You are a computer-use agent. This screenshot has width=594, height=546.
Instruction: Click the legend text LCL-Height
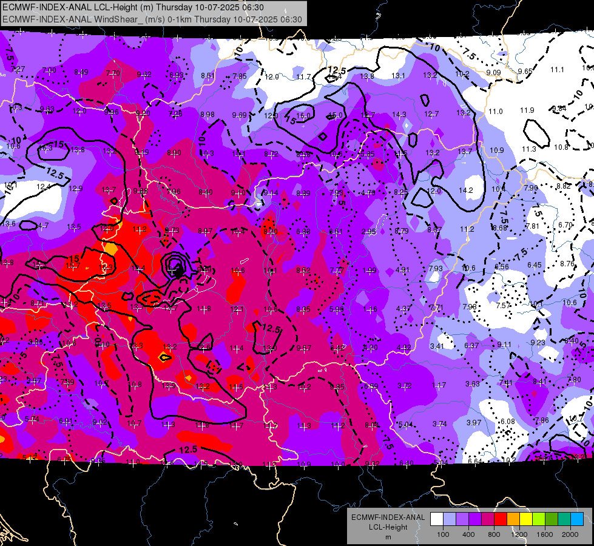[x=388, y=527]
